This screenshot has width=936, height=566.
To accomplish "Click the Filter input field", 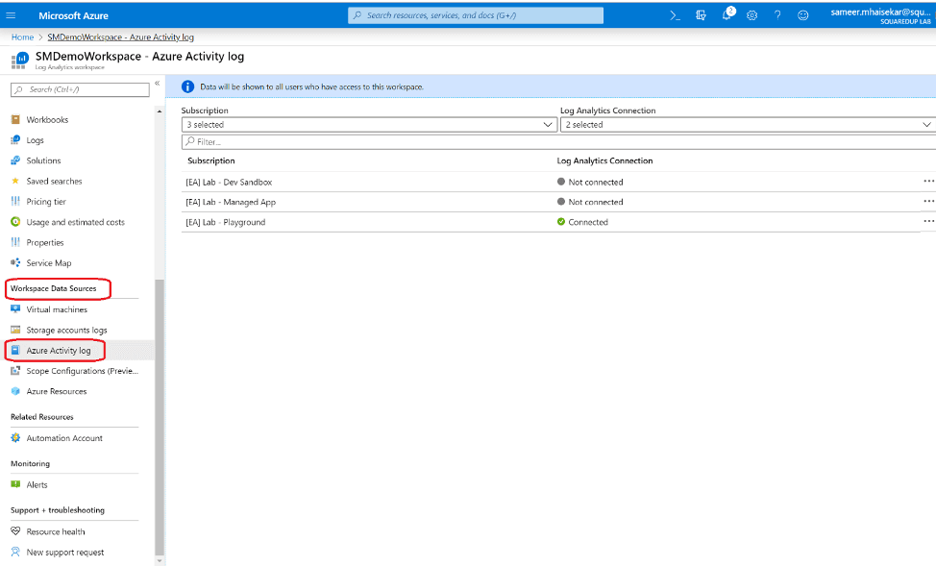I will click(x=557, y=141).
